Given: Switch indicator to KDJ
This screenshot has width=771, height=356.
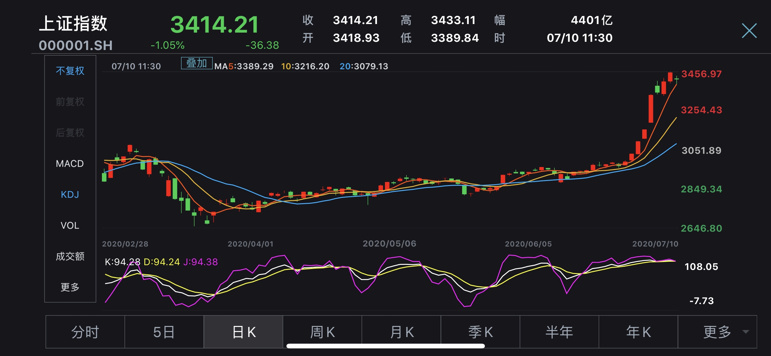Looking at the screenshot, I should coord(70,195).
